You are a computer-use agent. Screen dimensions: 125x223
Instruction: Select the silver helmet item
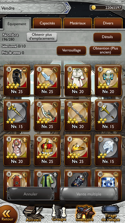(x=108, y=150)
